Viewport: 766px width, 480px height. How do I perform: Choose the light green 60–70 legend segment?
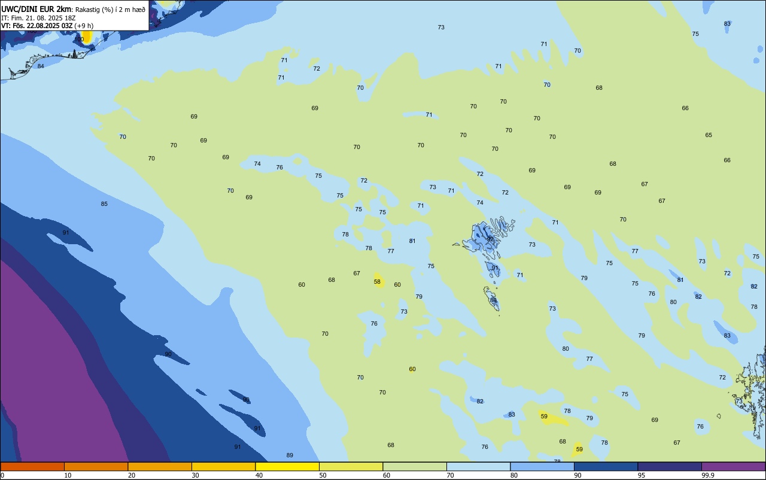(x=415, y=466)
